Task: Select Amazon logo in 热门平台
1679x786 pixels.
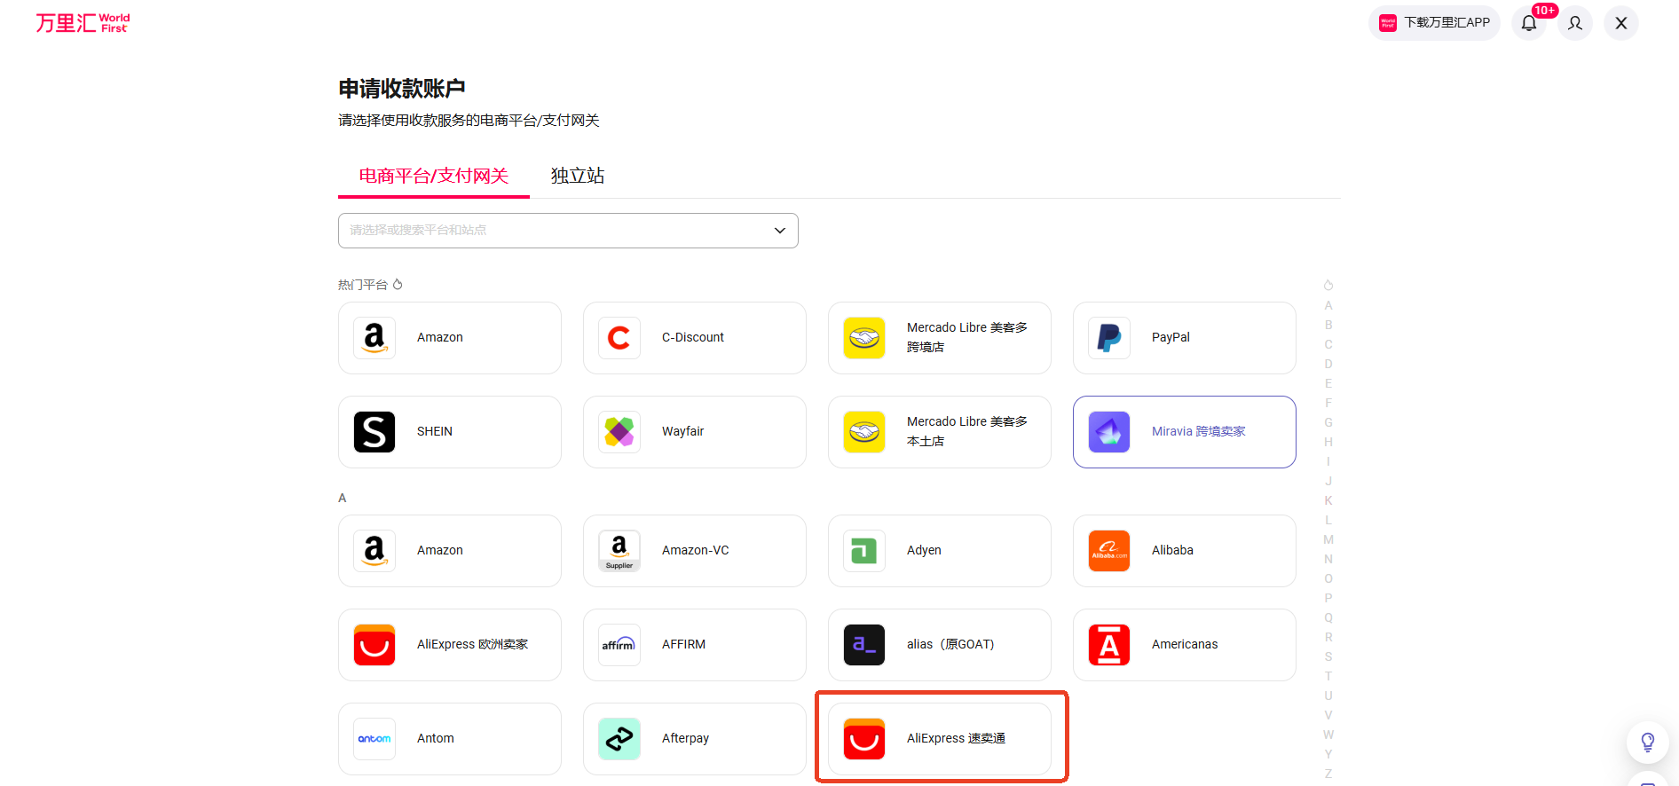Action: coord(374,338)
